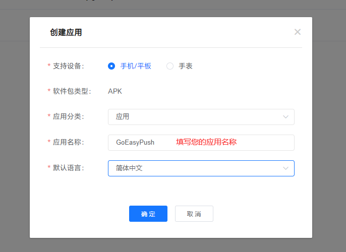Click the red 填写您的应用名称 hint text

point(206,142)
